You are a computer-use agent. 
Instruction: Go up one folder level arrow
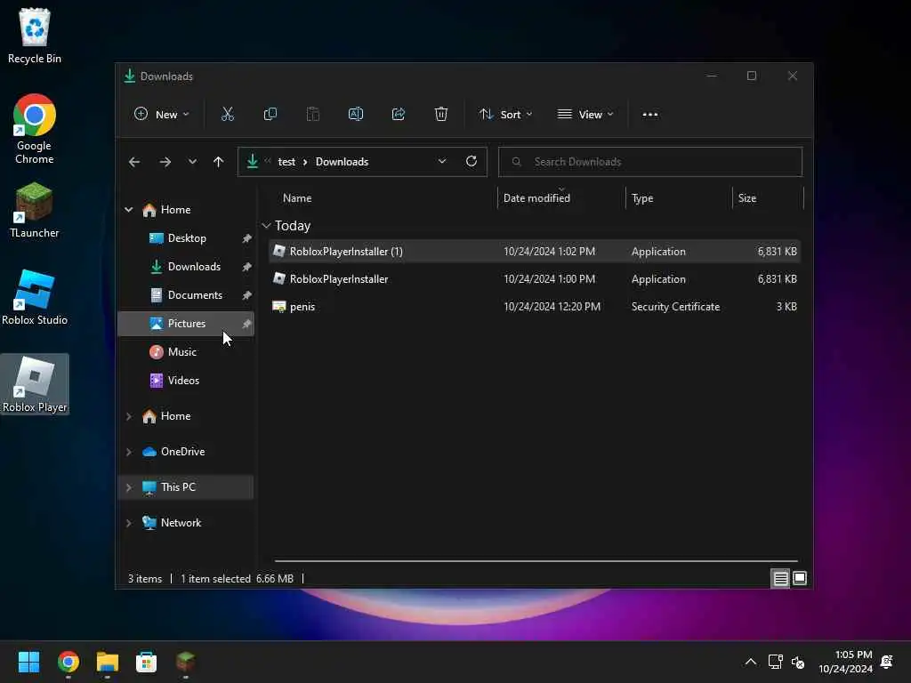click(x=219, y=162)
